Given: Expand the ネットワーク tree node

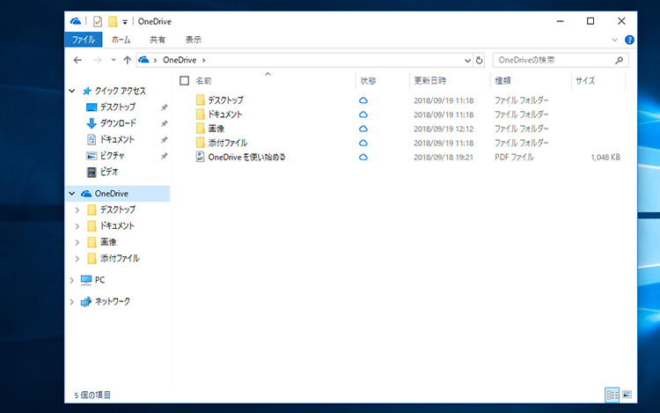Looking at the screenshot, I should pos(72,301).
